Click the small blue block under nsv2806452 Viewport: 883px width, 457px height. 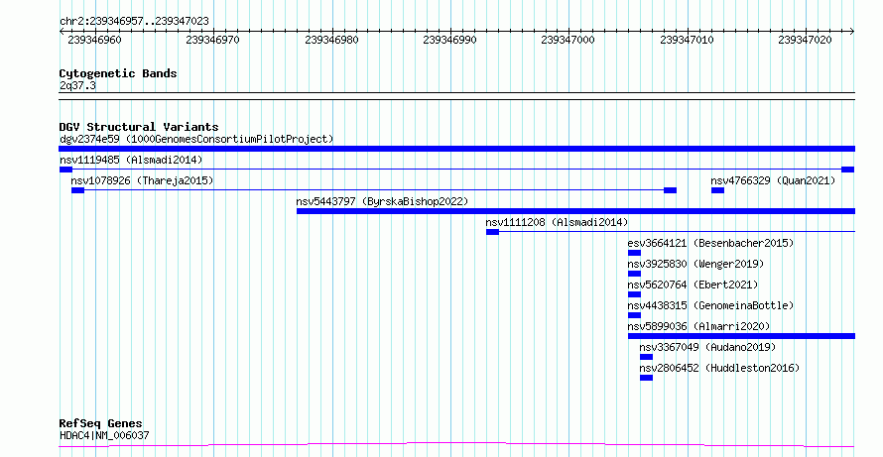pos(647,378)
